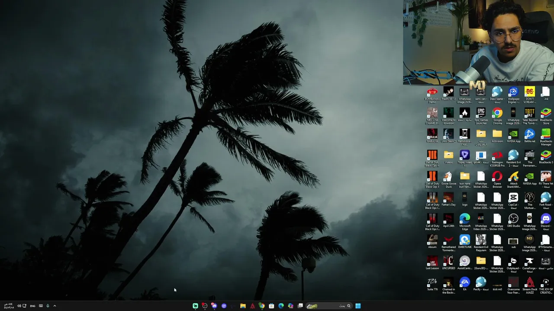Select the Resident Evil 2 shortcut
The image size is (554, 311).
(x=513, y=159)
